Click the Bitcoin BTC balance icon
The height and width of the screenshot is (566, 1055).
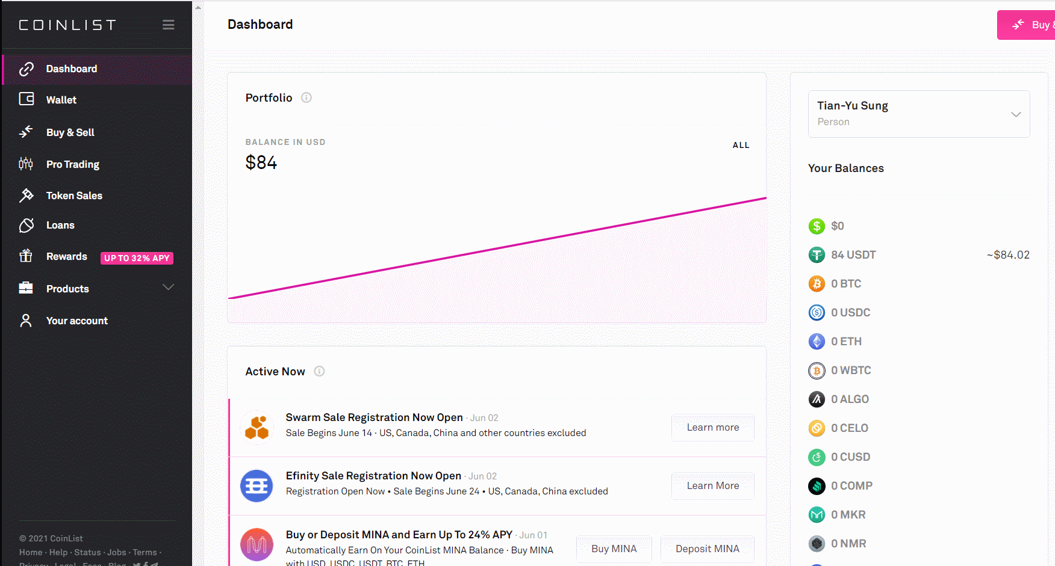(x=817, y=284)
